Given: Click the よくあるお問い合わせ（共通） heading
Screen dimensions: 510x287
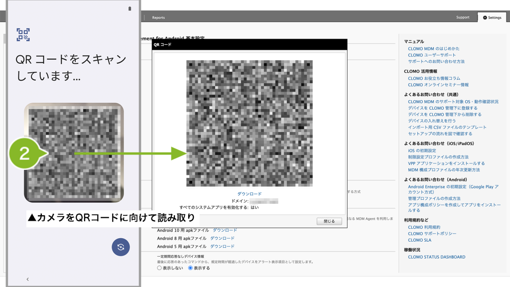Looking at the screenshot, I should click(431, 95).
